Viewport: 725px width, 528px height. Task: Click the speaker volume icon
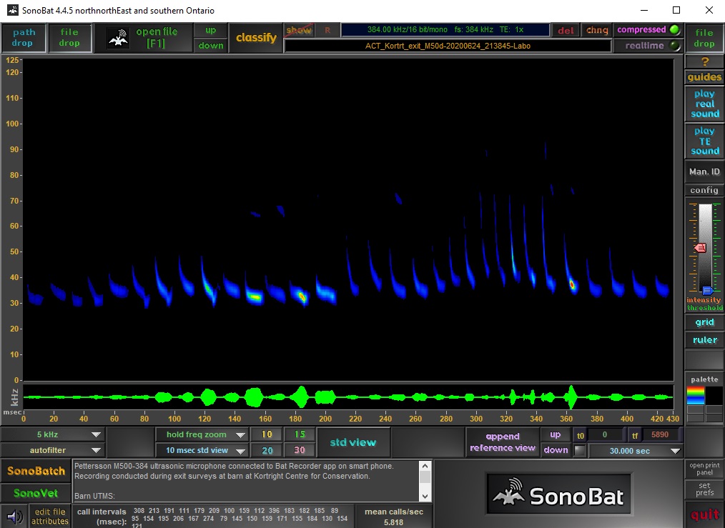point(15,517)
